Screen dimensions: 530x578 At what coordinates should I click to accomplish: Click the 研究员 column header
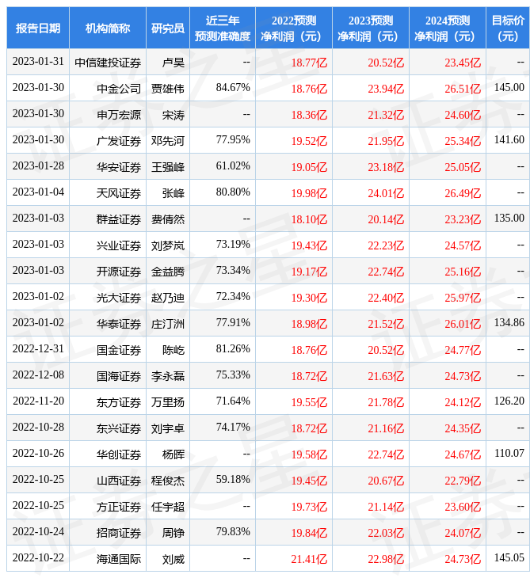(x=168, y=28)
